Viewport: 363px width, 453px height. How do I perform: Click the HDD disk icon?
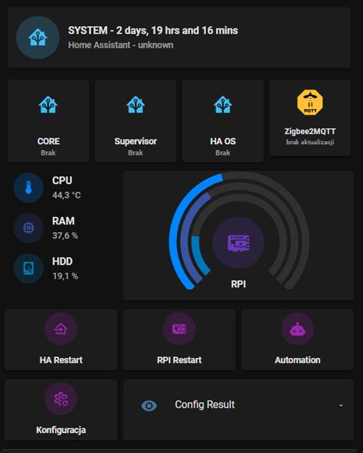point(28,268)
